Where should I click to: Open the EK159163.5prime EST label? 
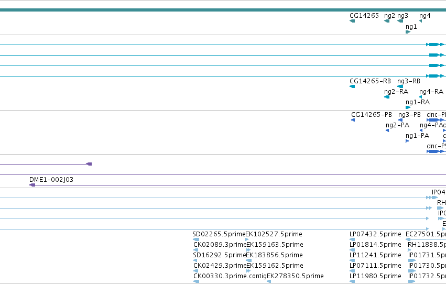tap(275, 245)
